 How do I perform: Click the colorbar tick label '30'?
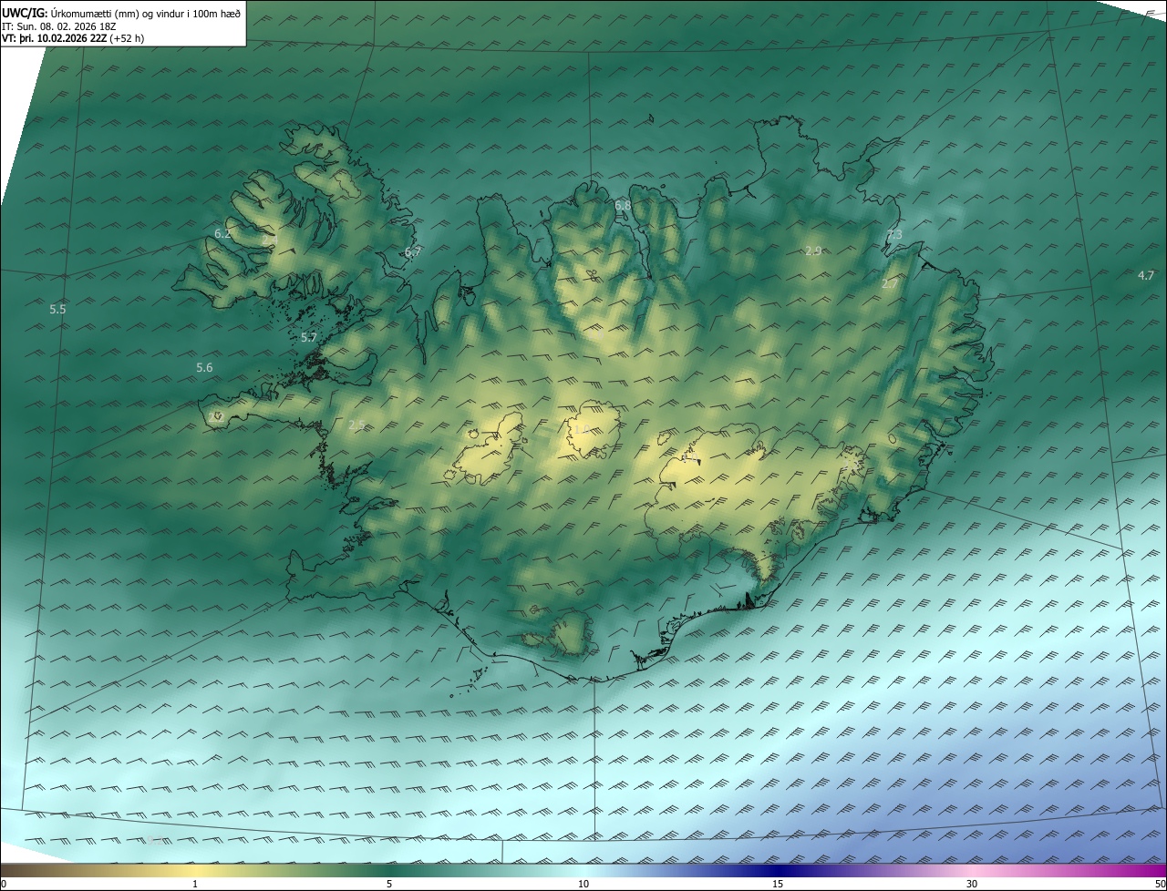coord(972,884)
